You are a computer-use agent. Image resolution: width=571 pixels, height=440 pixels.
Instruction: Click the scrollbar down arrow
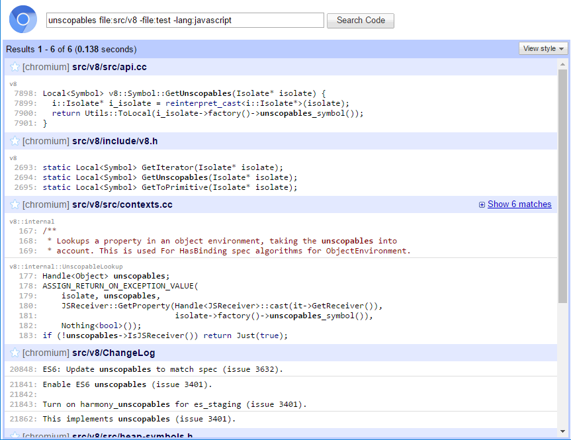(562, 434)
